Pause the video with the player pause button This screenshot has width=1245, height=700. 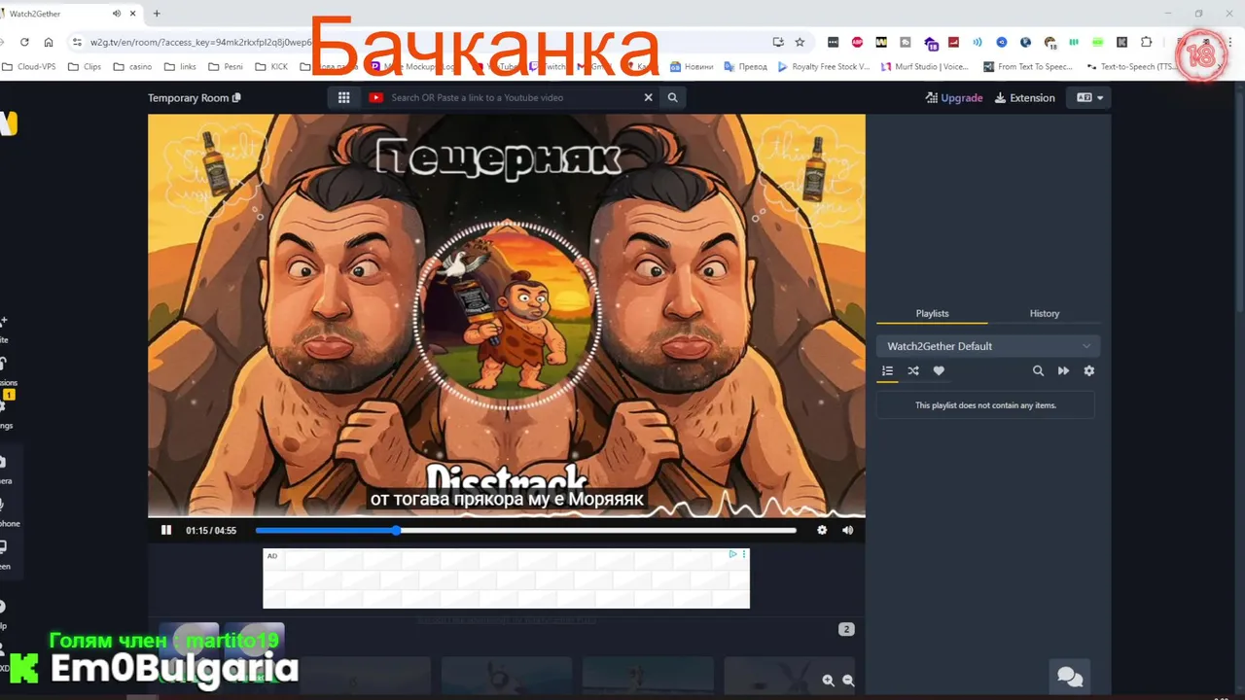pyautogui.click(x=166, y=530)
